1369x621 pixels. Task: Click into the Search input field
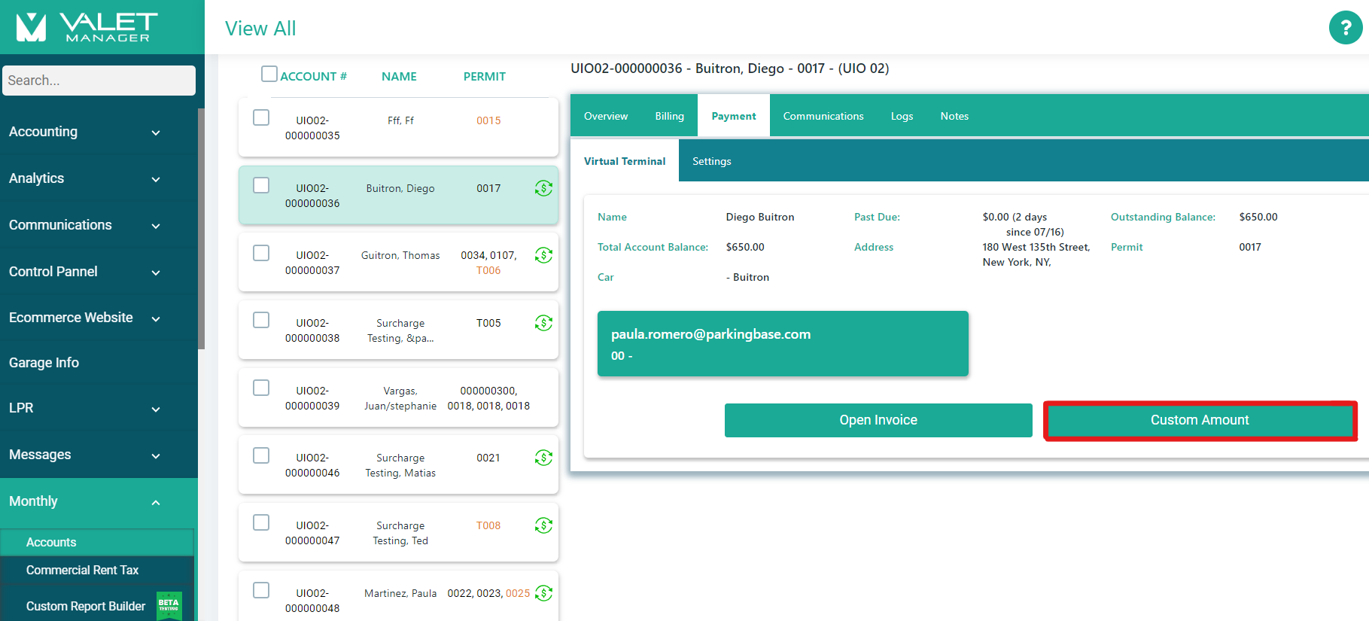(x=99, y=81)
